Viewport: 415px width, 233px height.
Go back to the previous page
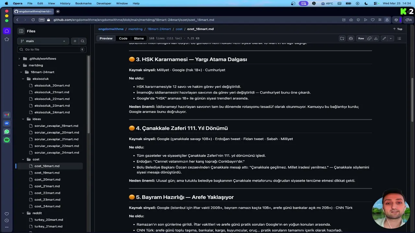pyautogui.click(x=18, y=20)
